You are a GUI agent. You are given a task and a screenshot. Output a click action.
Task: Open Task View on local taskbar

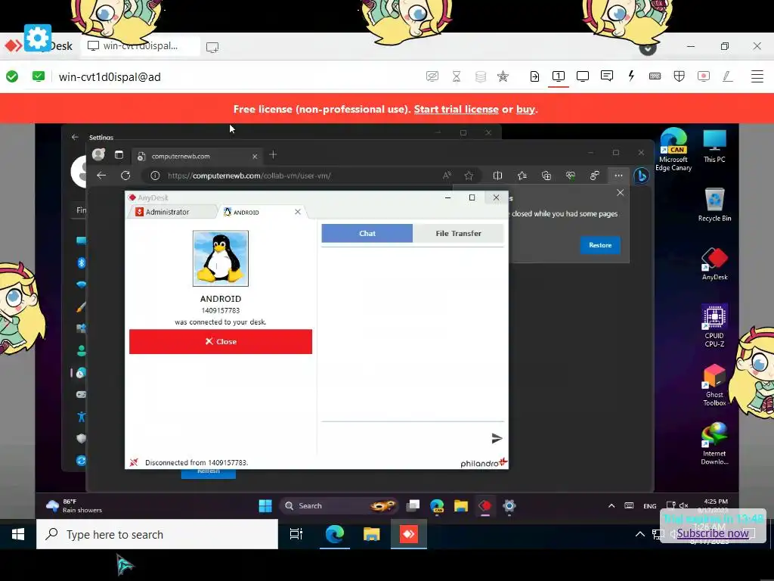(x=296, y=534)
